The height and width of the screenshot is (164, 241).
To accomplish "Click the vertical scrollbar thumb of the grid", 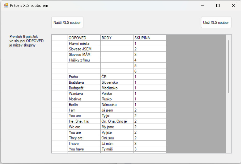I will coord(229,67).
